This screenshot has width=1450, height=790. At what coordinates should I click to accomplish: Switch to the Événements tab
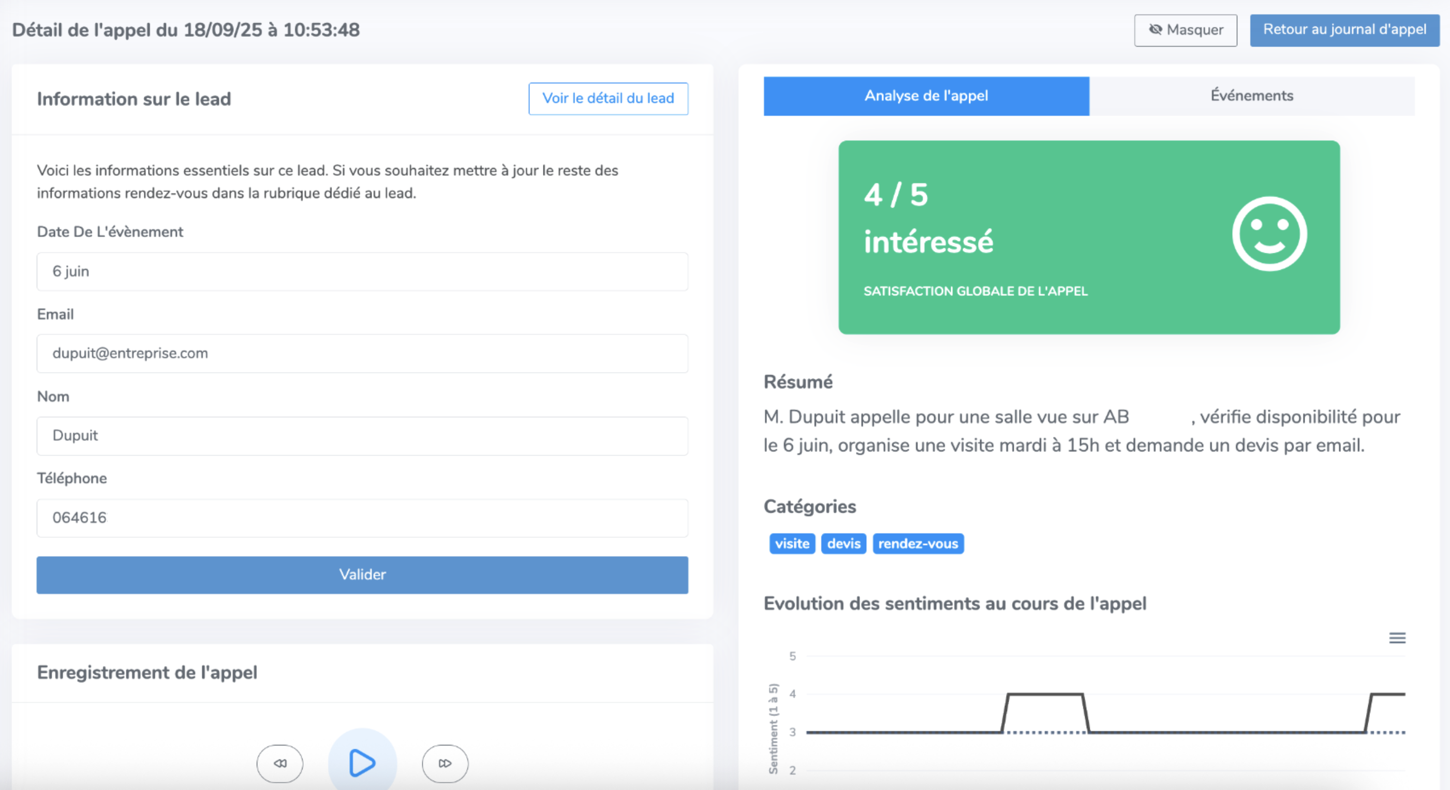tap(1251, 96)
